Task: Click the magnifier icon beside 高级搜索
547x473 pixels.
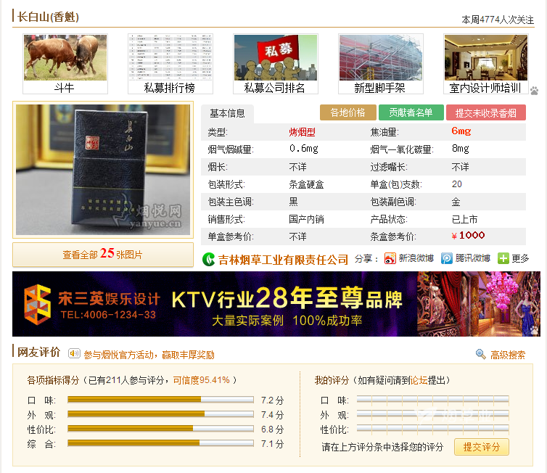Action: [x=481, y=354]
